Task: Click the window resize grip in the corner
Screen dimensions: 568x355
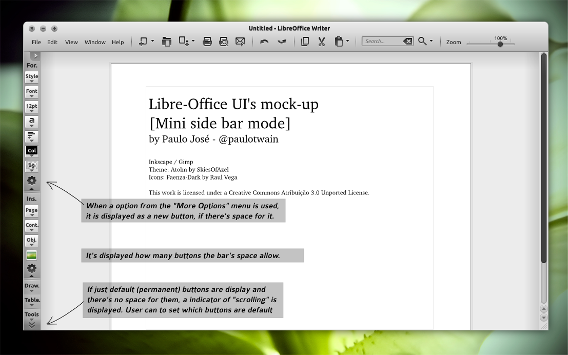Action: click(544, 326)
